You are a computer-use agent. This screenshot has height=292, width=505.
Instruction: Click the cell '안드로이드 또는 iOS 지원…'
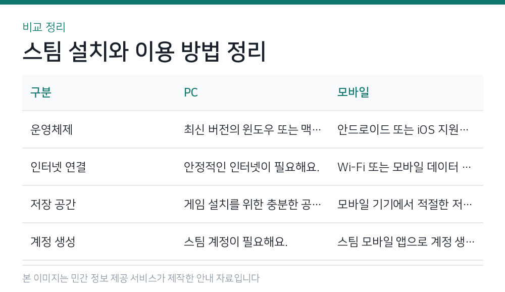tap(402, 129)
